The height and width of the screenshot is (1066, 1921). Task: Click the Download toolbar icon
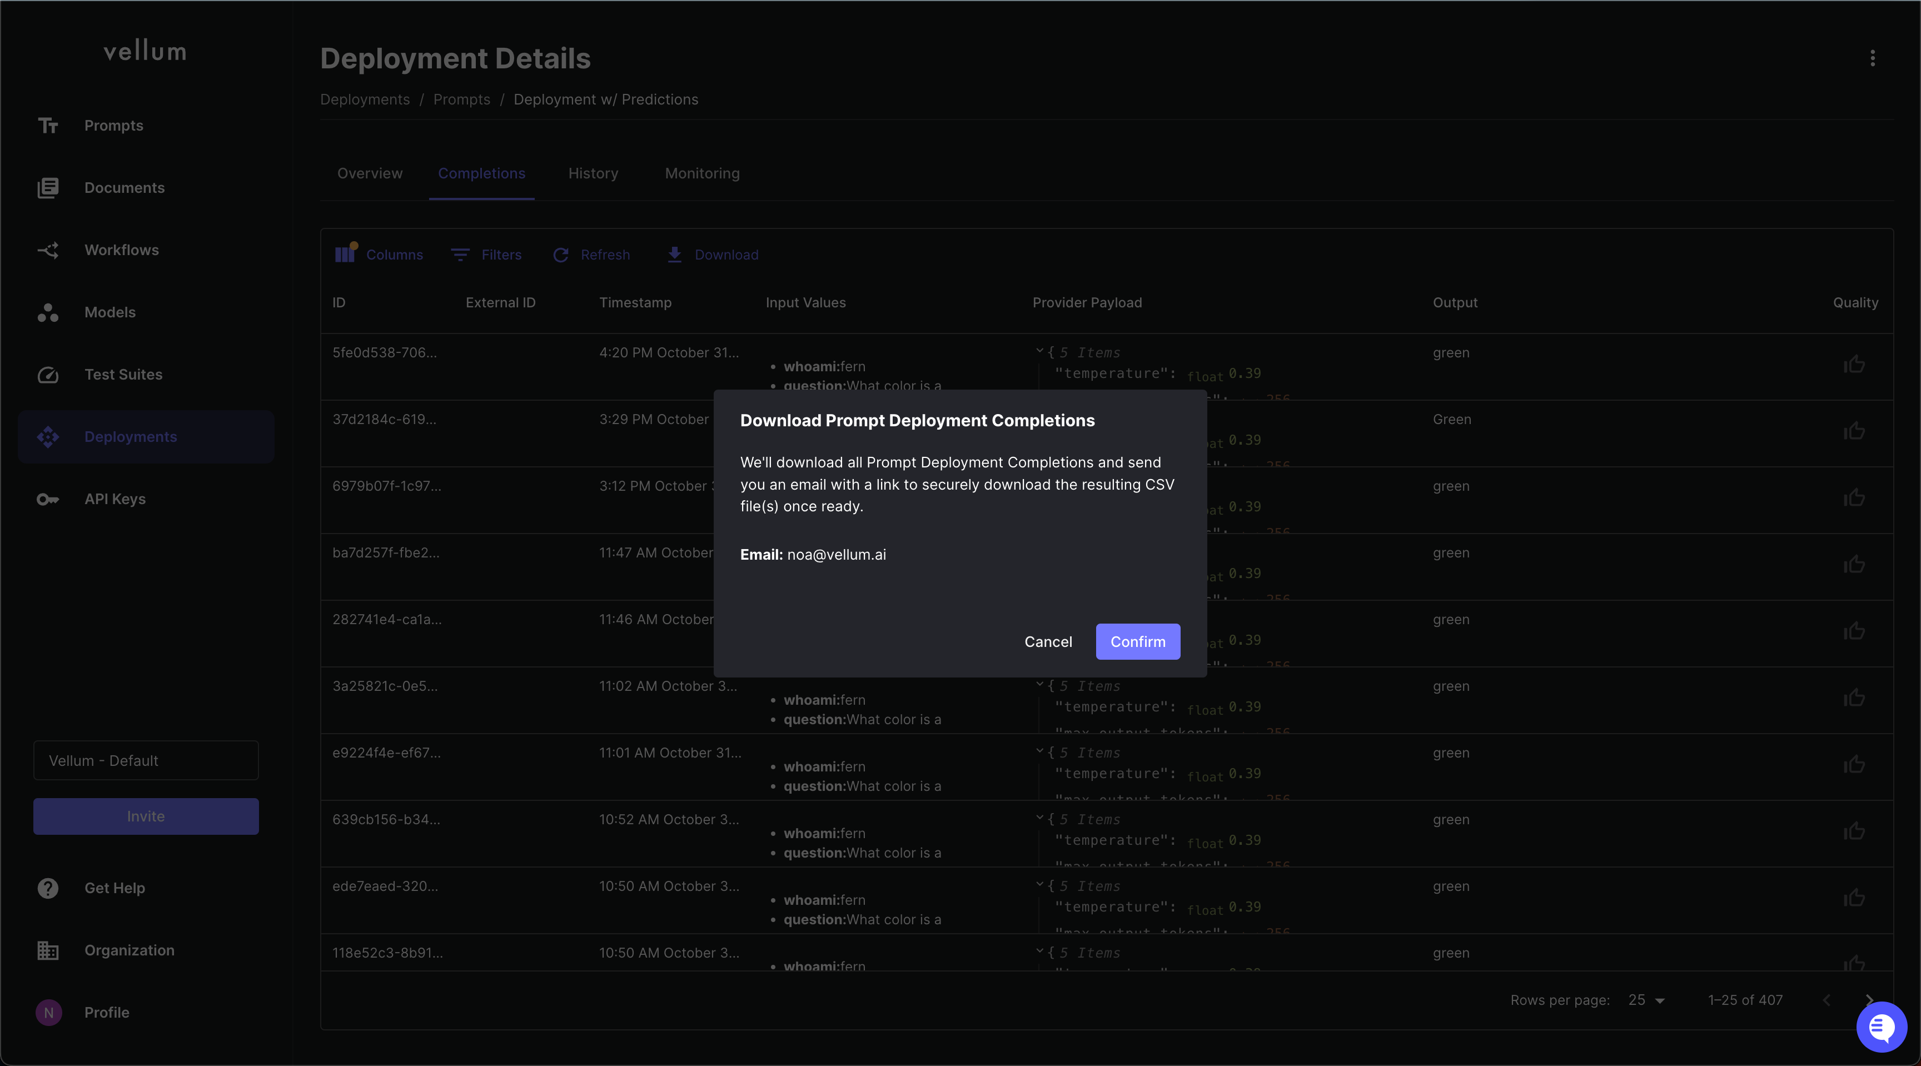click(674, 255)
